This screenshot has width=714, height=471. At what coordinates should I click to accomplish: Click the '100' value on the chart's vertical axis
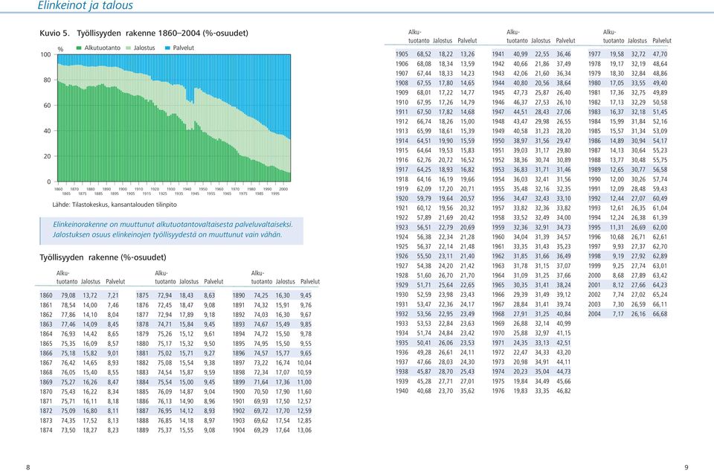pyautogui.click(x=45, y=54)
